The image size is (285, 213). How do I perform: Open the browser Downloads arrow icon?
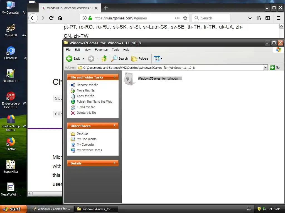point(250,18)
